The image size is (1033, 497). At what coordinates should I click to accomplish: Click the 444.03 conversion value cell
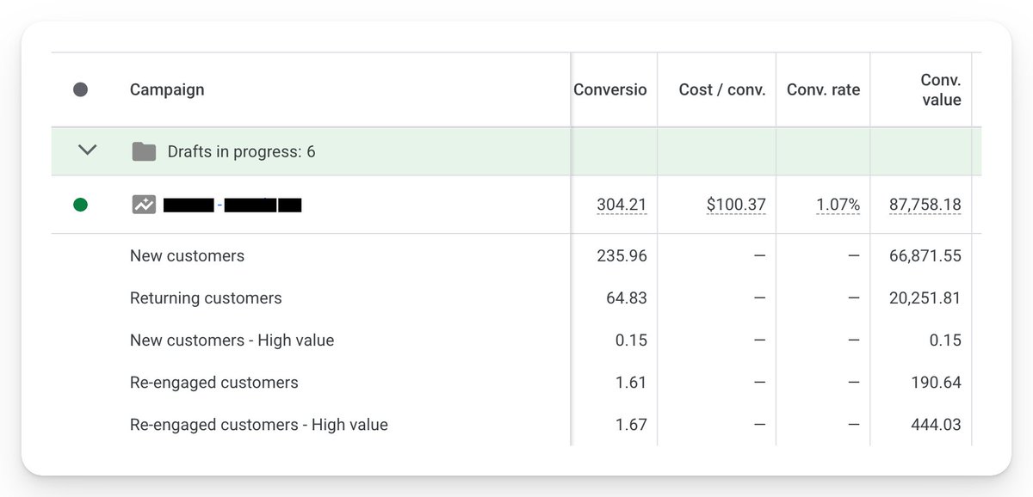pyautogui.click(x=936, y=425)
